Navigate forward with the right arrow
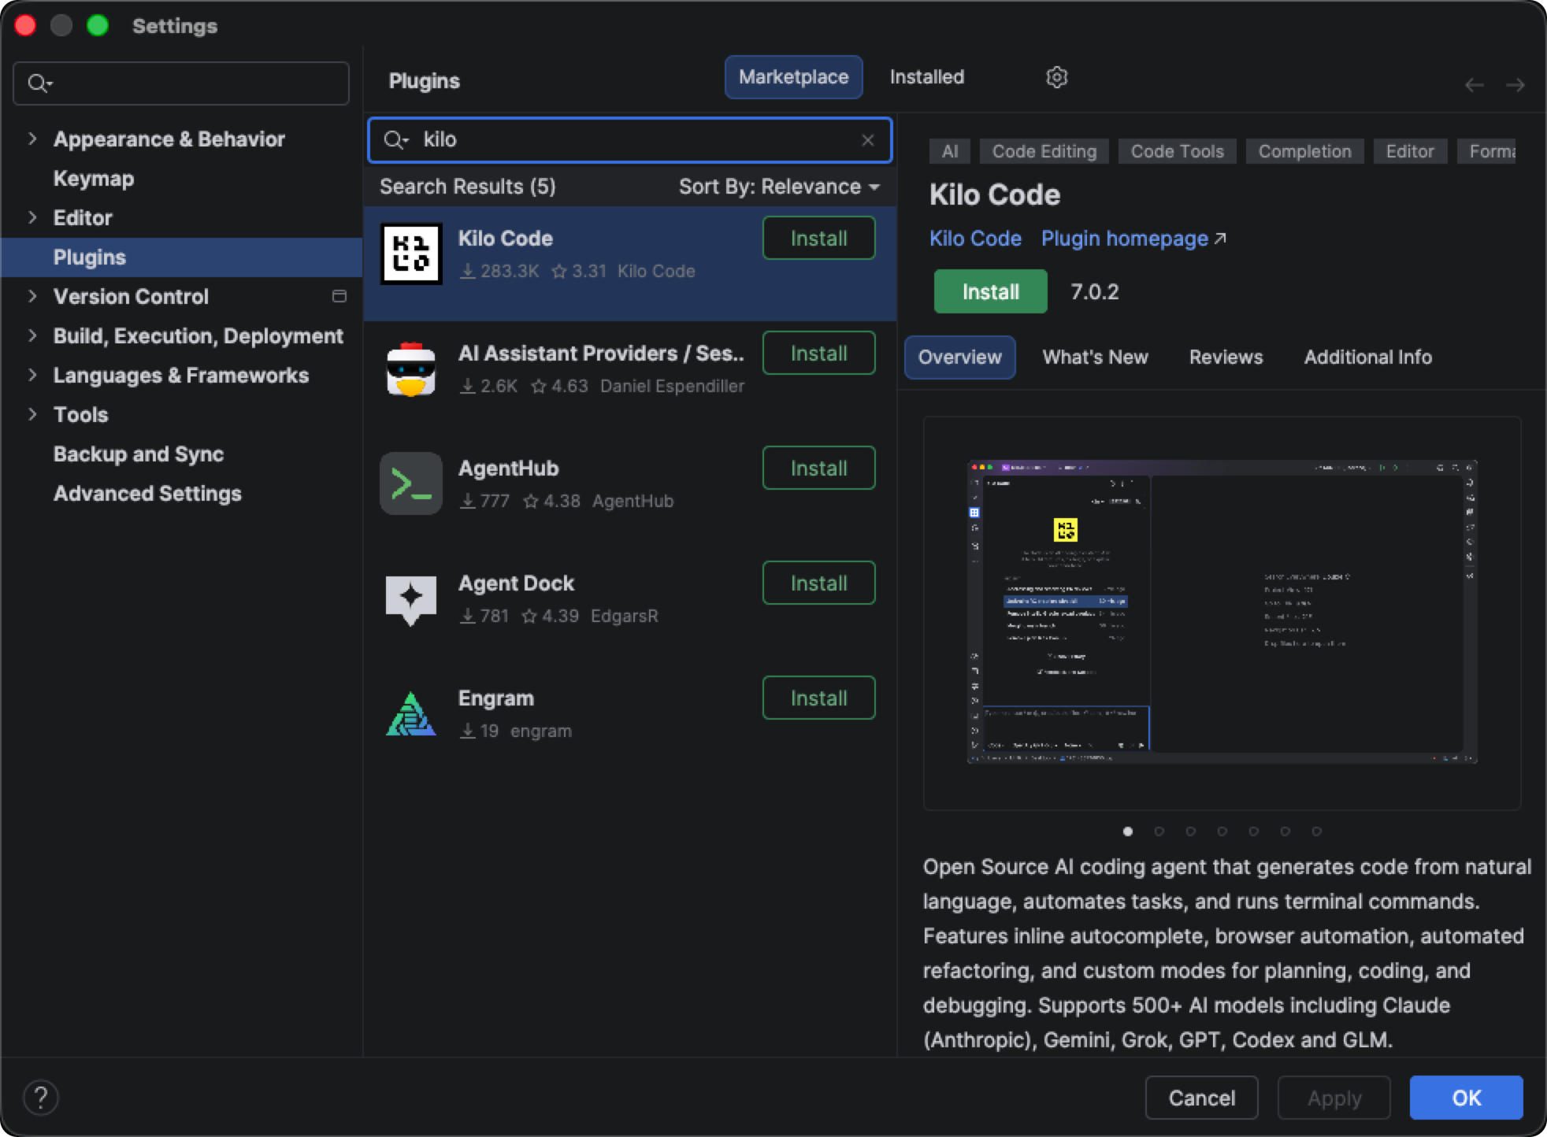 1515,84
